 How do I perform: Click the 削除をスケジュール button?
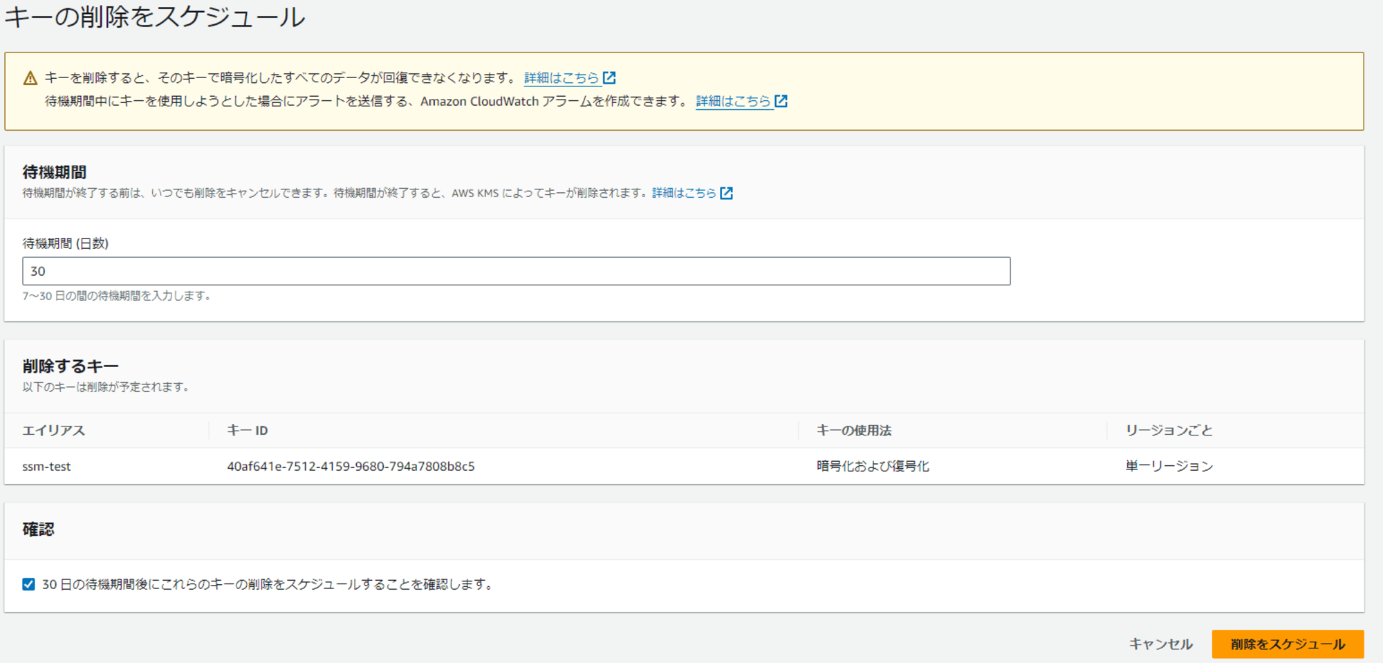point(1288,644)
